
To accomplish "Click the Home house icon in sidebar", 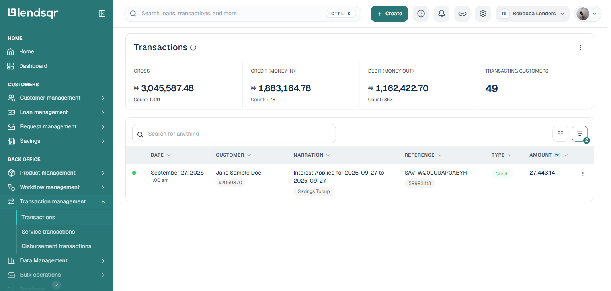I will click(x=10, y=52).
